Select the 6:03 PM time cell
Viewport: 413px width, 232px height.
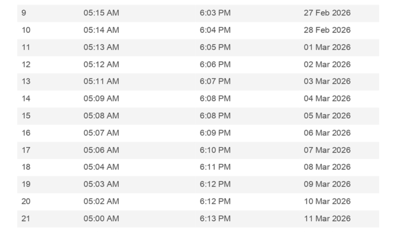coord(215,13)
